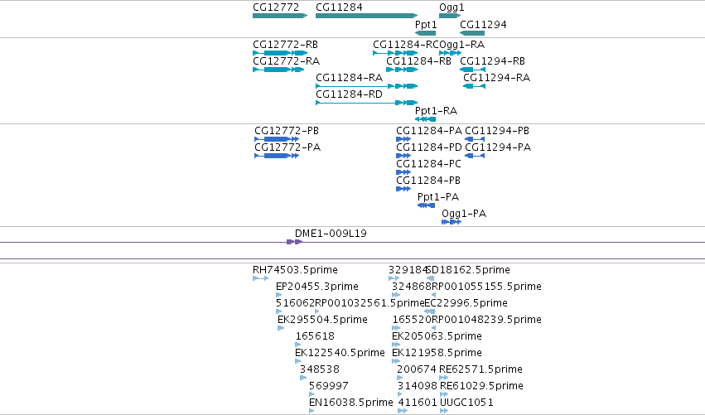Select EST EK121958.5prime
The width and height of the screenshot is (705, 415).
(x=437, y=354)
